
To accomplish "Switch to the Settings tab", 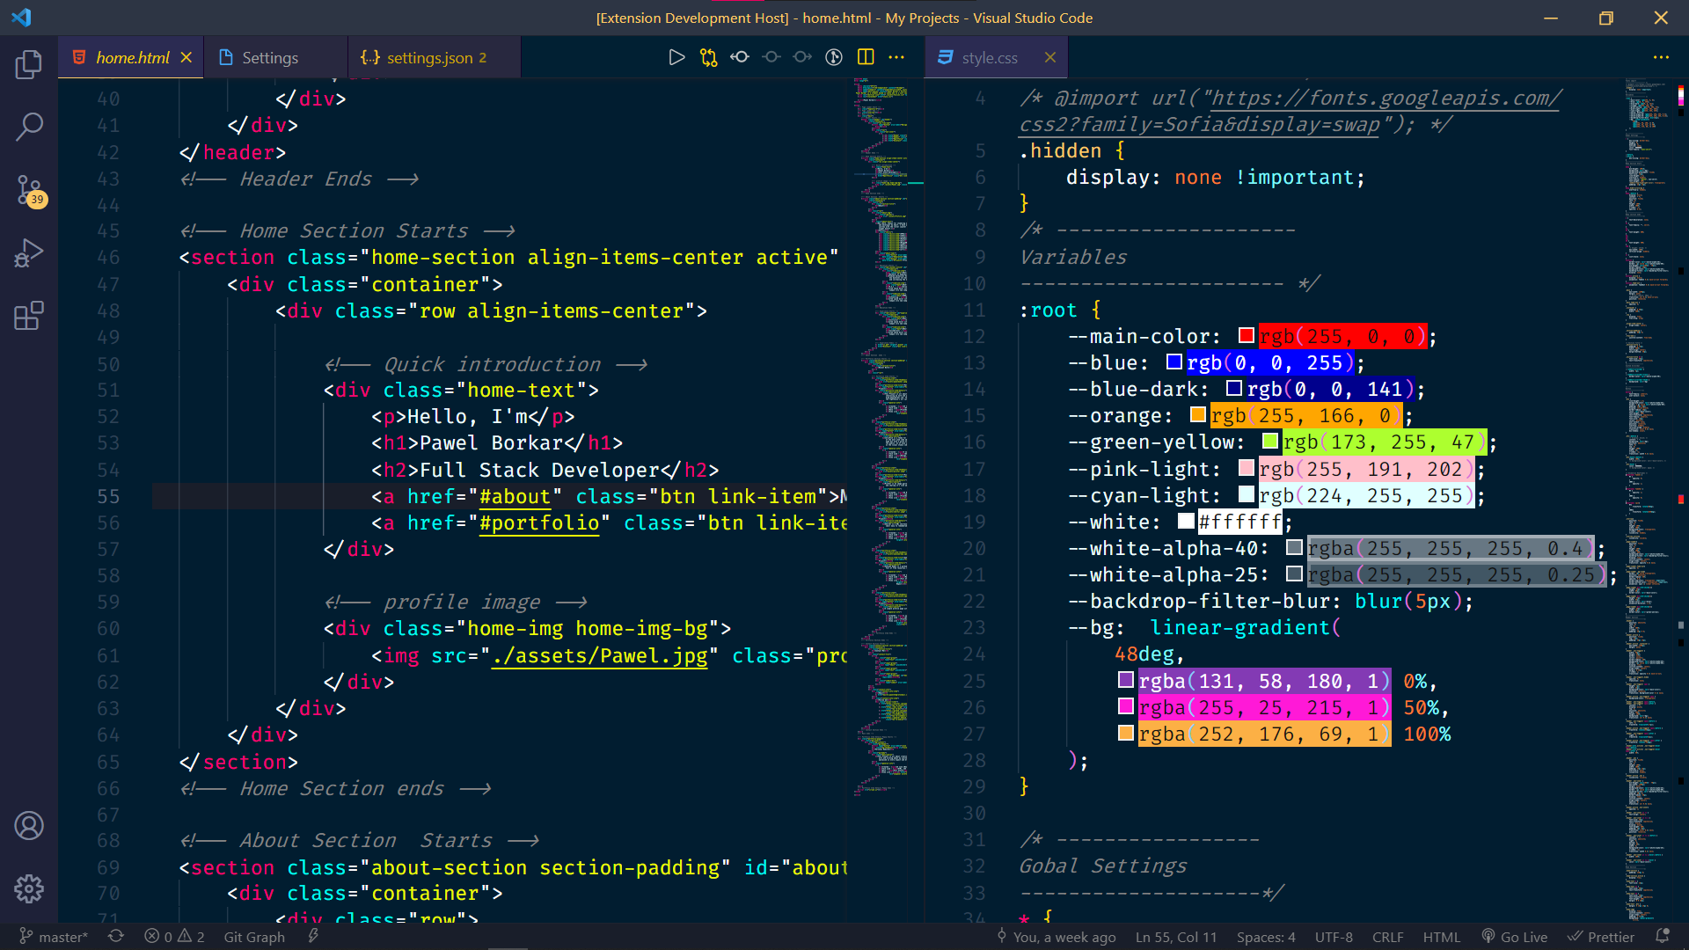I will tap(269, 58).
